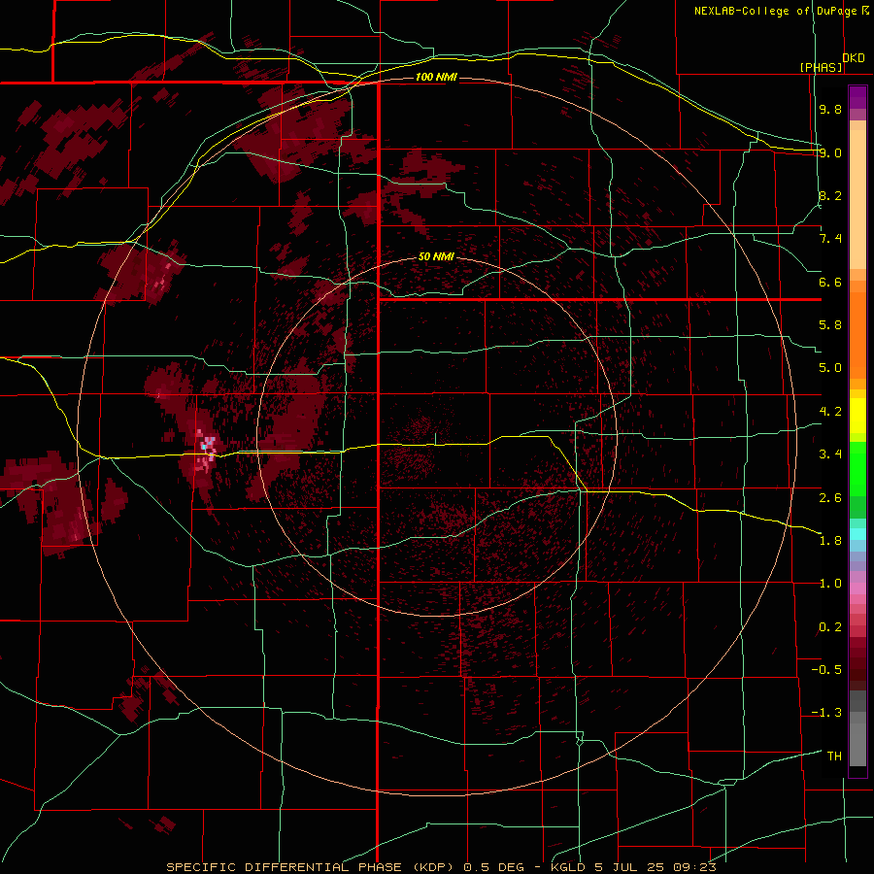
Task: Pick the gray segment of the color bar
Action: tap(857, 727)
